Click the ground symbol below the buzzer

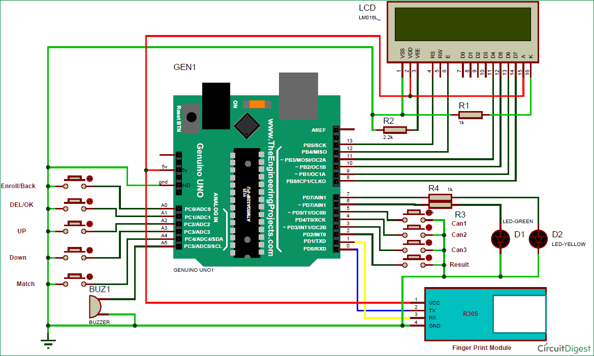[48, 342]
